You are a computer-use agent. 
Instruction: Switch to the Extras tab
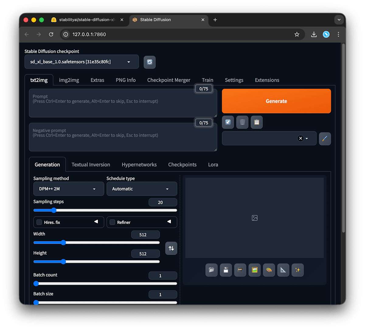[97, 80]
